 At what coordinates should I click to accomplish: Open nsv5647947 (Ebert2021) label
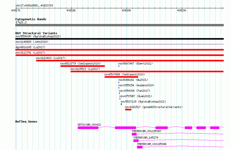click(x=135, y=63)
